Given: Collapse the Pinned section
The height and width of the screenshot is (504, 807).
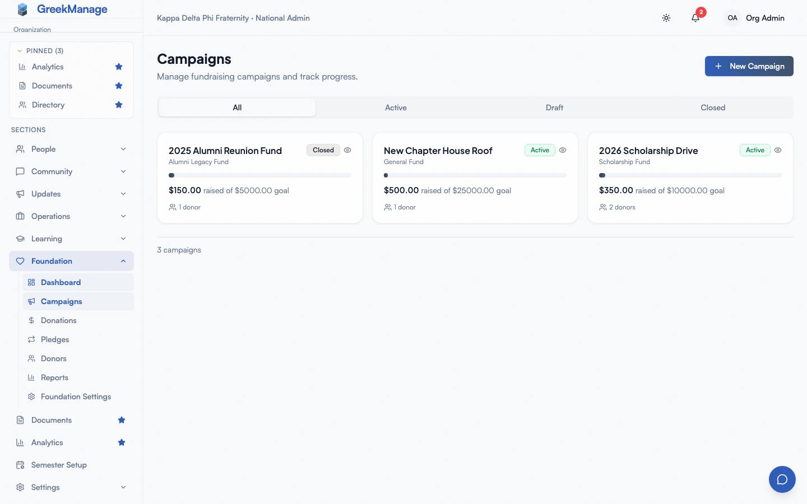Looking at the screenshot, I should click(x=40, y=51).
